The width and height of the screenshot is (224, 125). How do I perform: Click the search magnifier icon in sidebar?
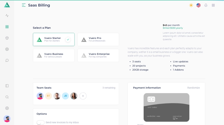(x=7, y=97)
